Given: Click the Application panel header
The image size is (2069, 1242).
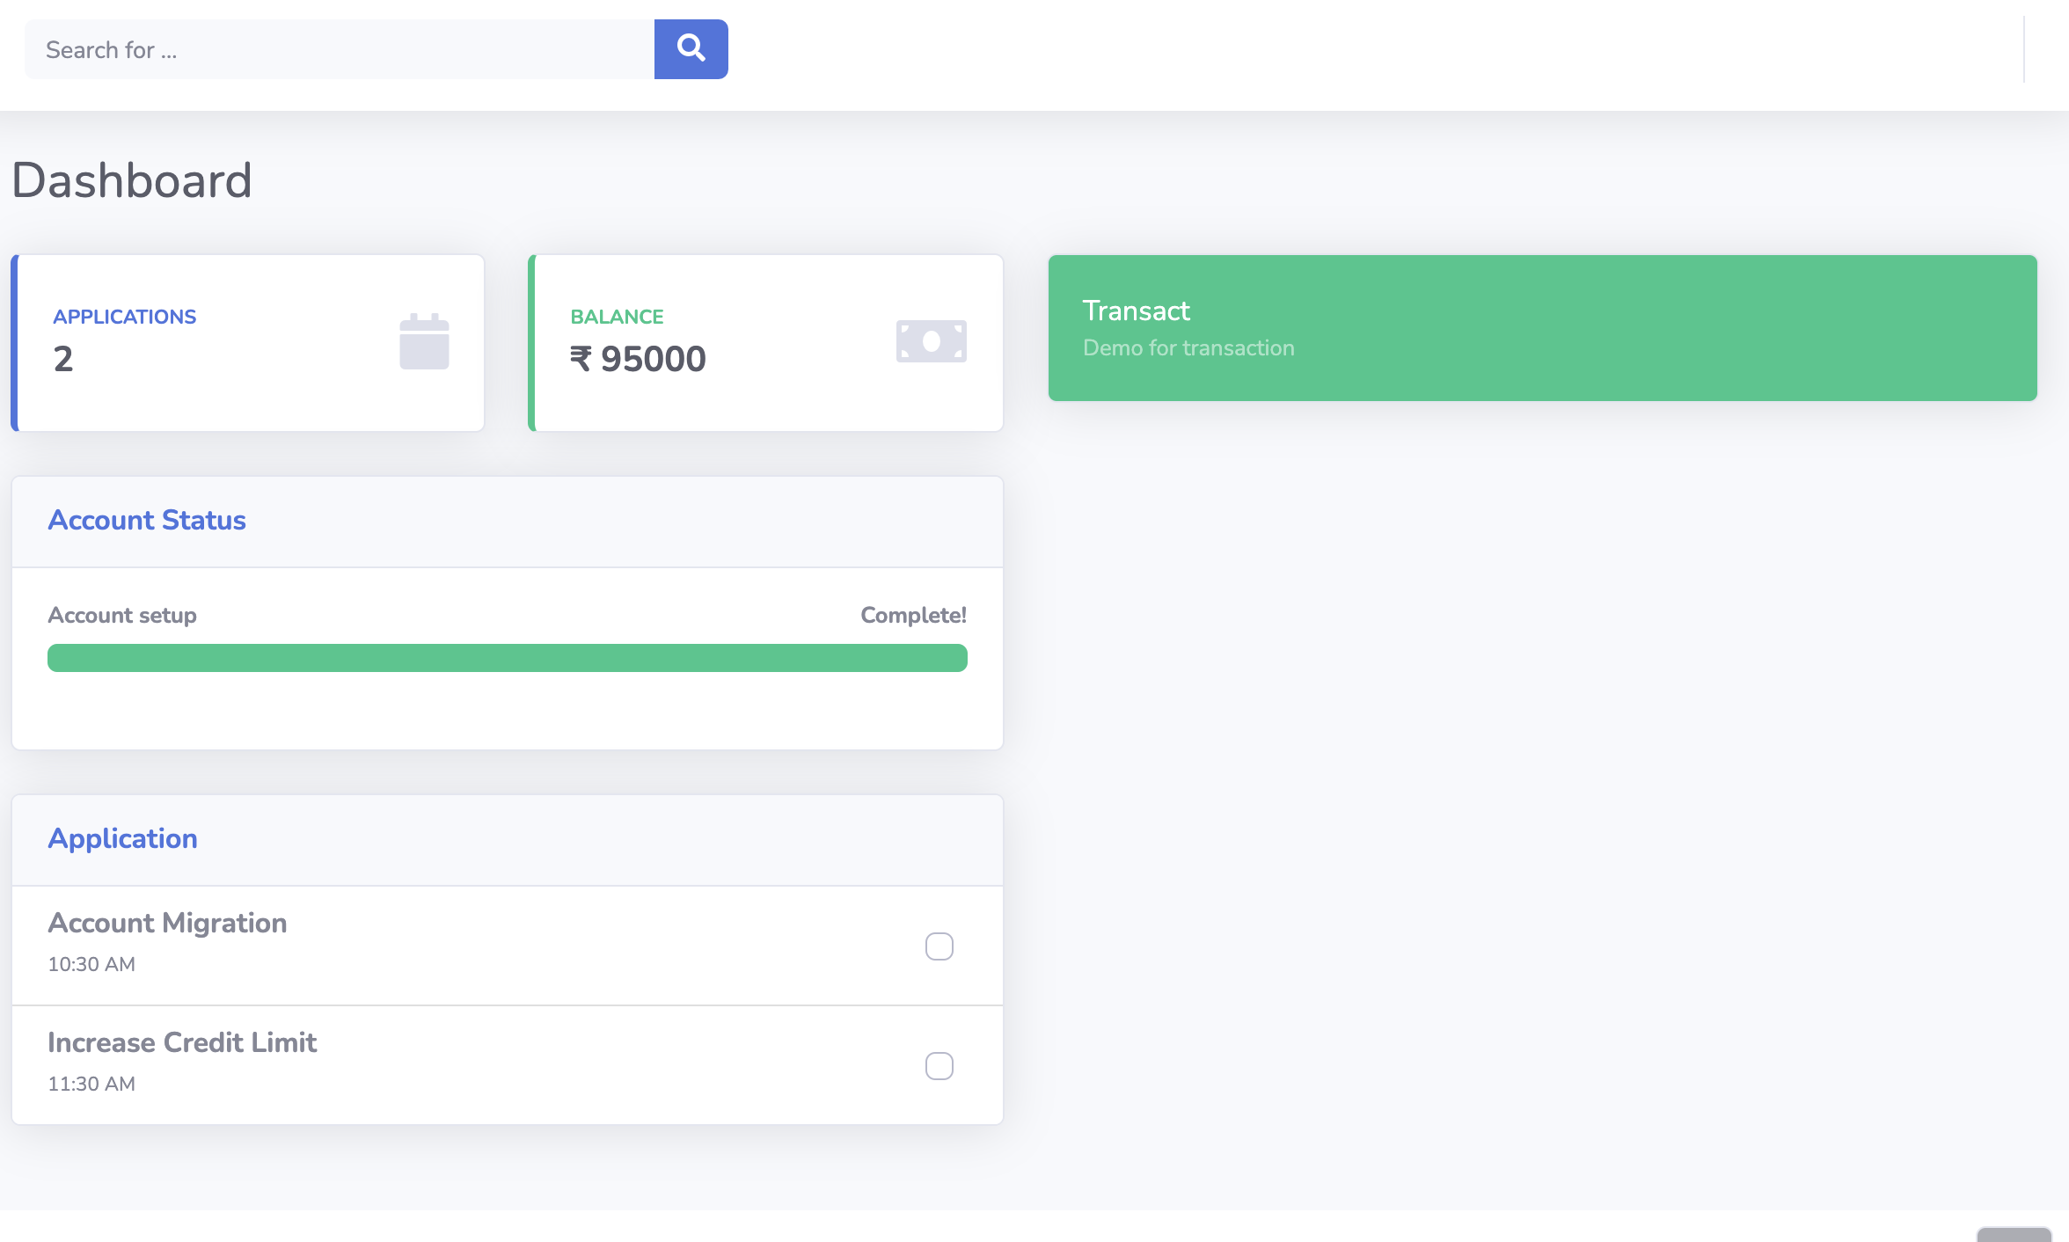Looking at the screenshot, I should [122, 839].
